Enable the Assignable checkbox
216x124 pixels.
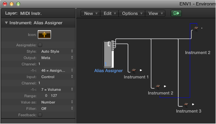point(40,45)
